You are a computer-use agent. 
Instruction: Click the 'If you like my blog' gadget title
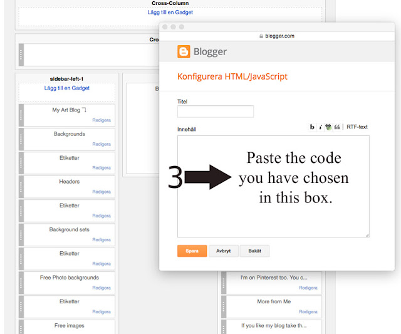[274, 326]
